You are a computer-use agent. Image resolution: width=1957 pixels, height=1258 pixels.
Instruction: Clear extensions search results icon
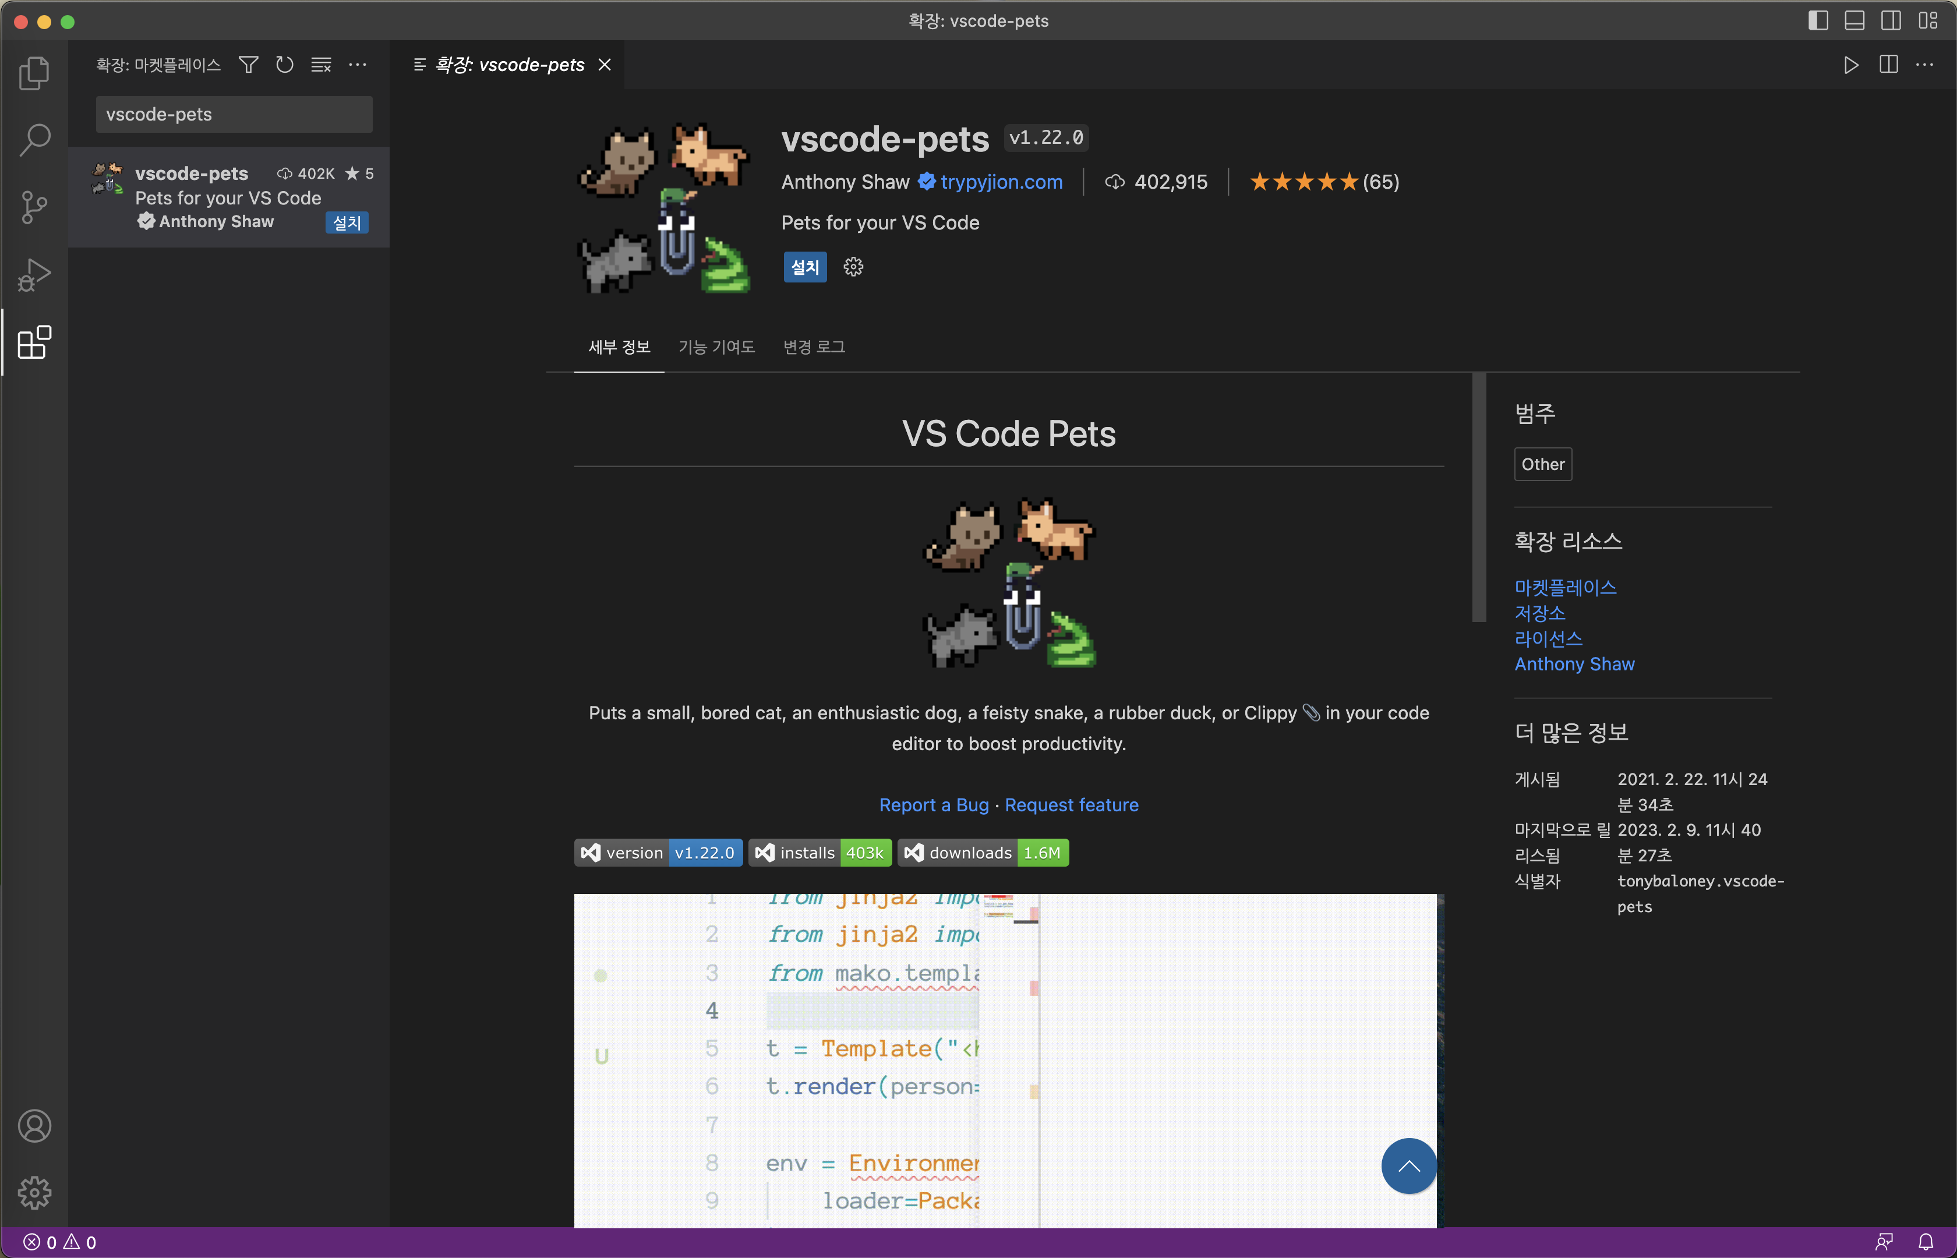(321, 65)
